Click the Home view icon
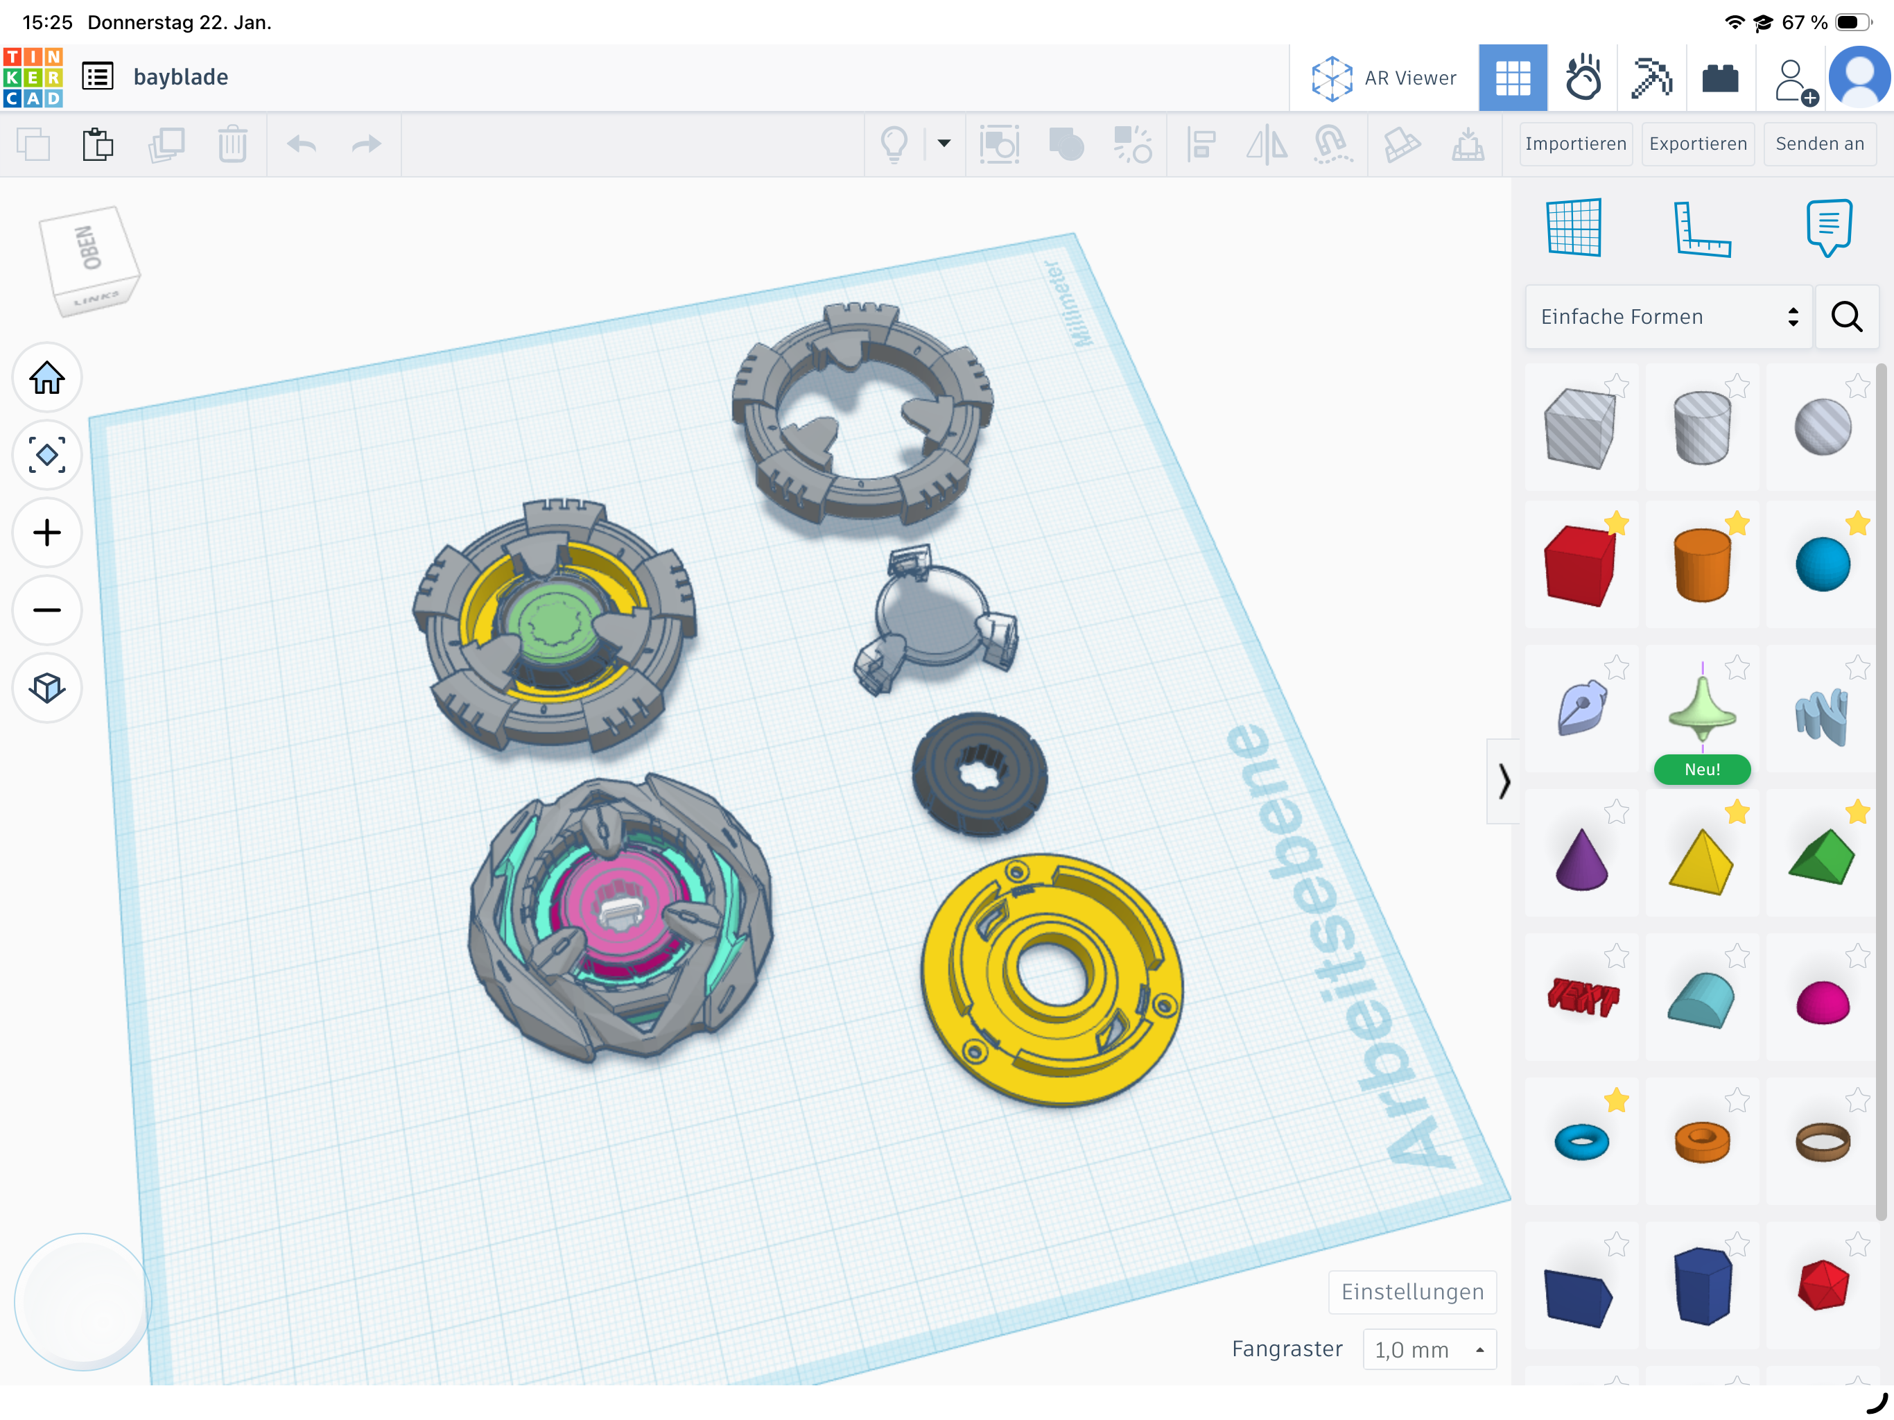The width and height of the screenshot is (1894, 1420). [x=47, y=378]
